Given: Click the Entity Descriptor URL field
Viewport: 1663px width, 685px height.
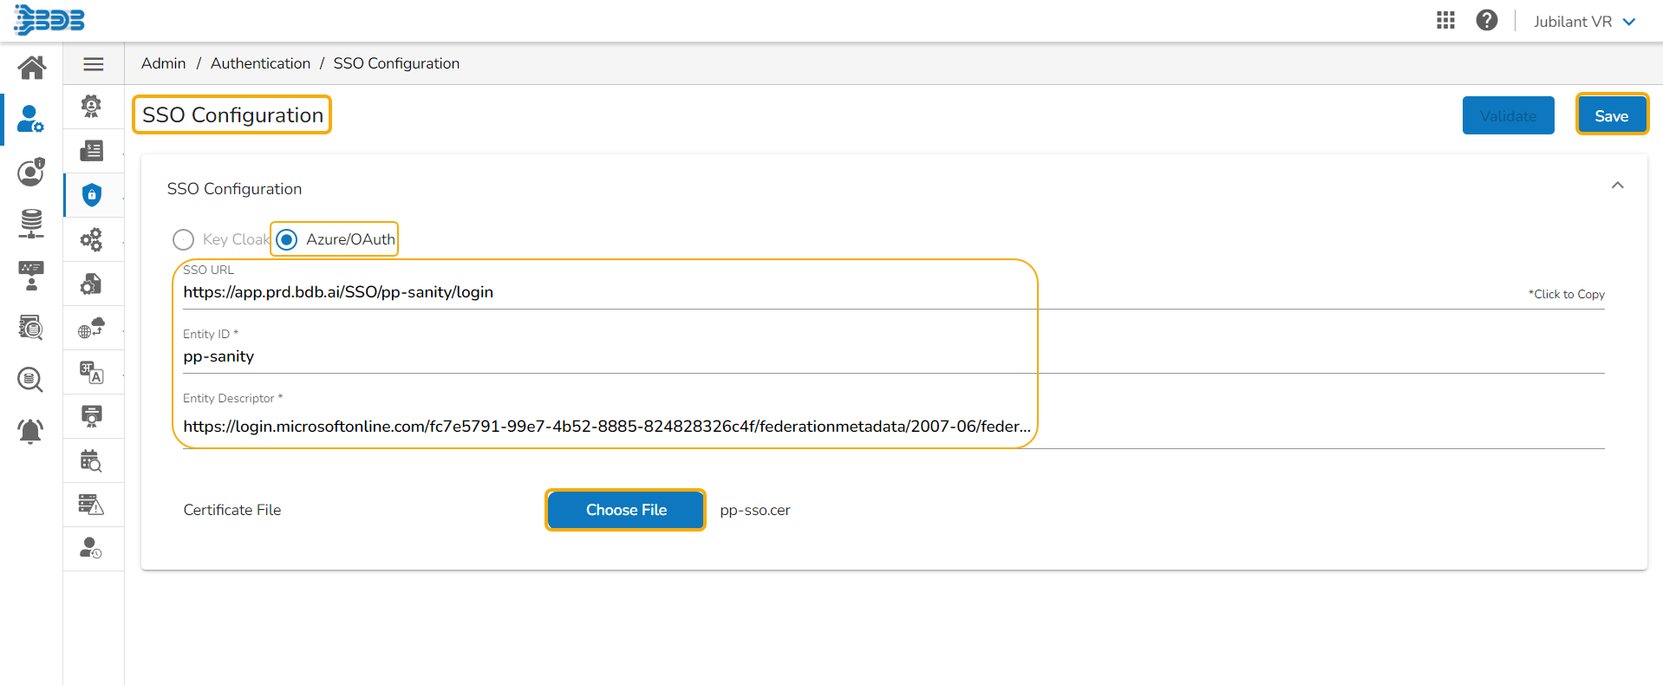Looking at the screenshot, I should click(x=607, y=427).
